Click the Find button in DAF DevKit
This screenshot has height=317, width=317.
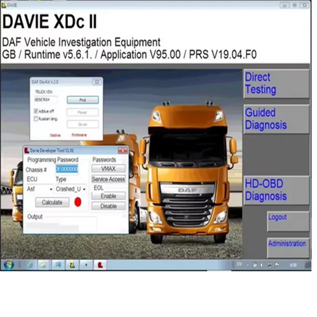[82, 100]
